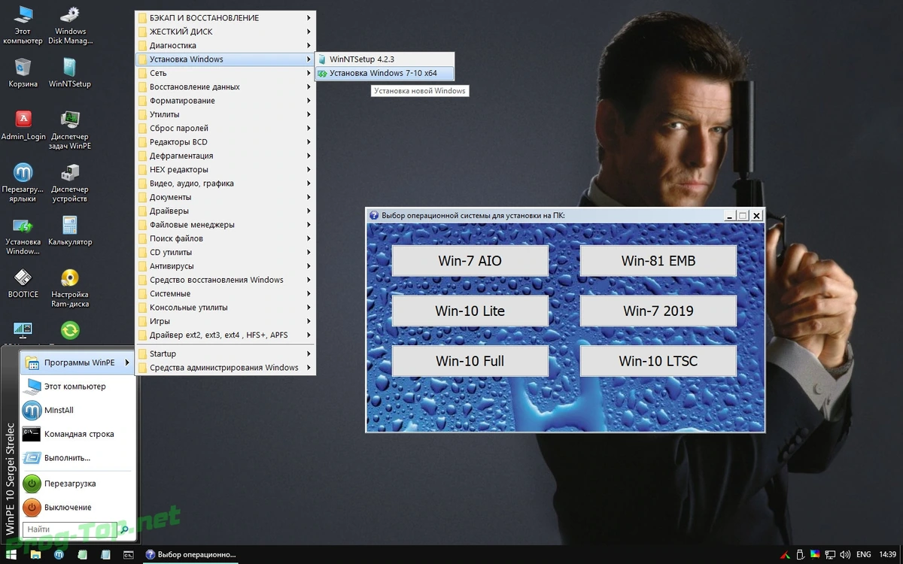Click Выбор операционно... taskbar window button

(x=190, y=555)
